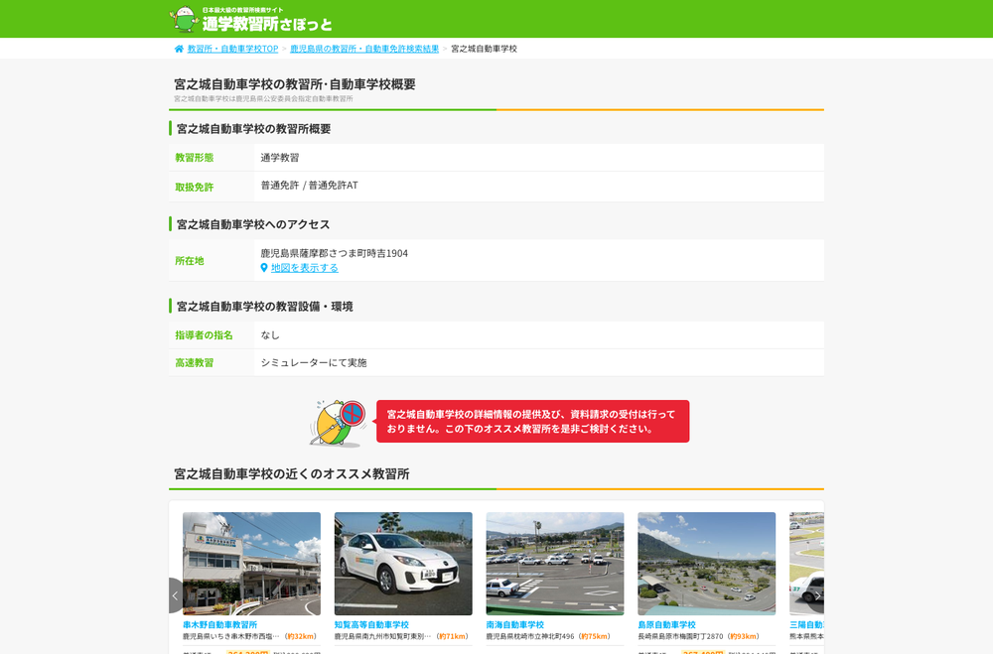This screenshot has height=654, width=993.
Task: Click なし value for instructor nomination
Action: pos(270,334)
